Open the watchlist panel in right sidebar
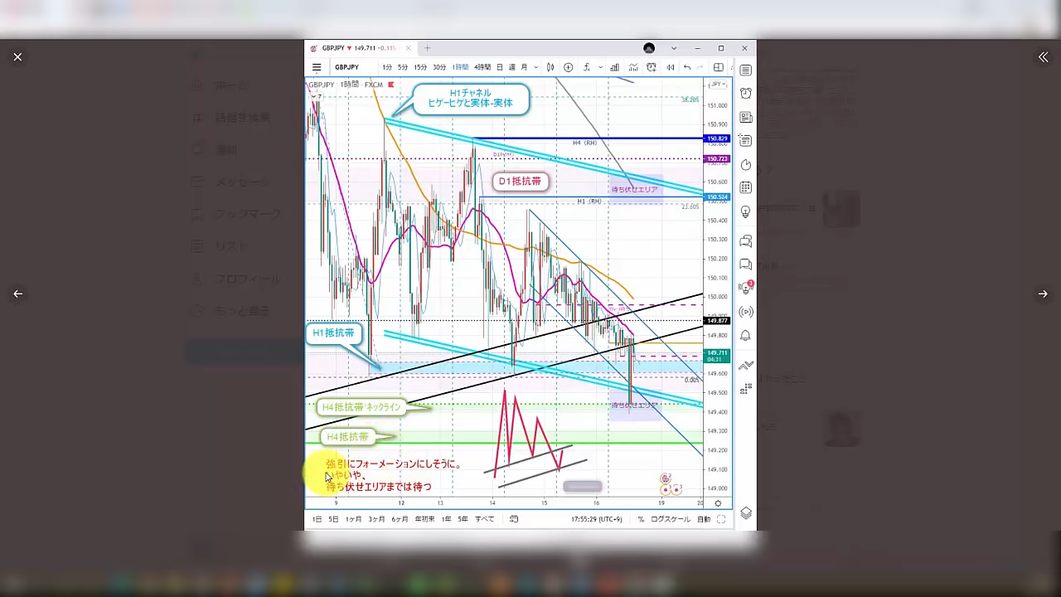 tap(746, 70)
